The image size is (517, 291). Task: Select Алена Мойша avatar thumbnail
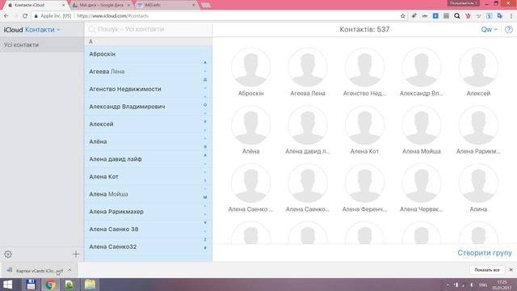click(x=422, y=125)
